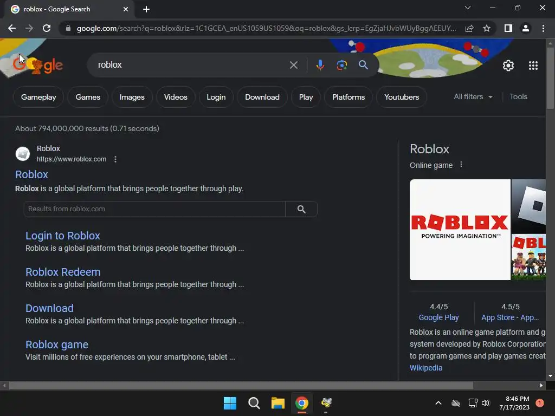Bookmark this tab with the star

[x=487, y=28]
